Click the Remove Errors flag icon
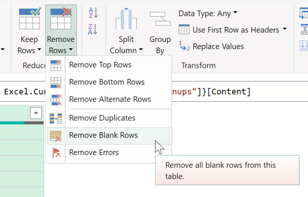Image resolution: width=308 pixels, height=197 pixels. click(57, 153)
